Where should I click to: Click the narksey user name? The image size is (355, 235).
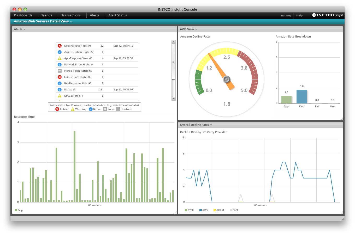[286, 15]
